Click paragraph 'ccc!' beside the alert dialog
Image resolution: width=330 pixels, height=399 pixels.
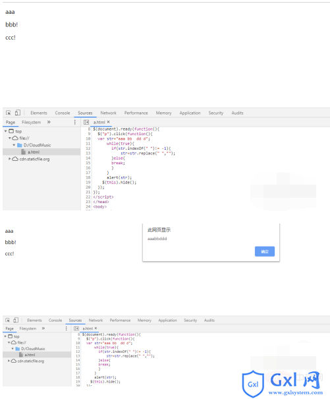tap(9, 254)
